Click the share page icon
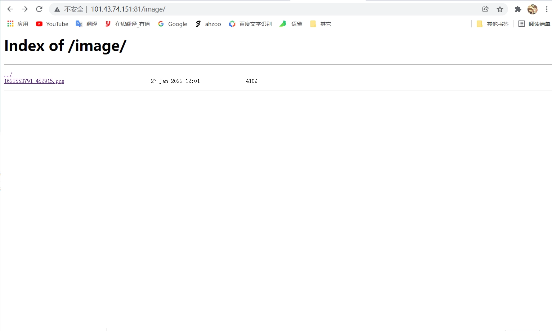 tap(485, 9)
